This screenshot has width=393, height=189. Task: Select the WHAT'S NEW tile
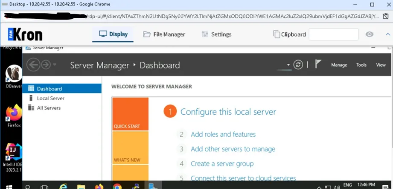(x=130, y=147)
